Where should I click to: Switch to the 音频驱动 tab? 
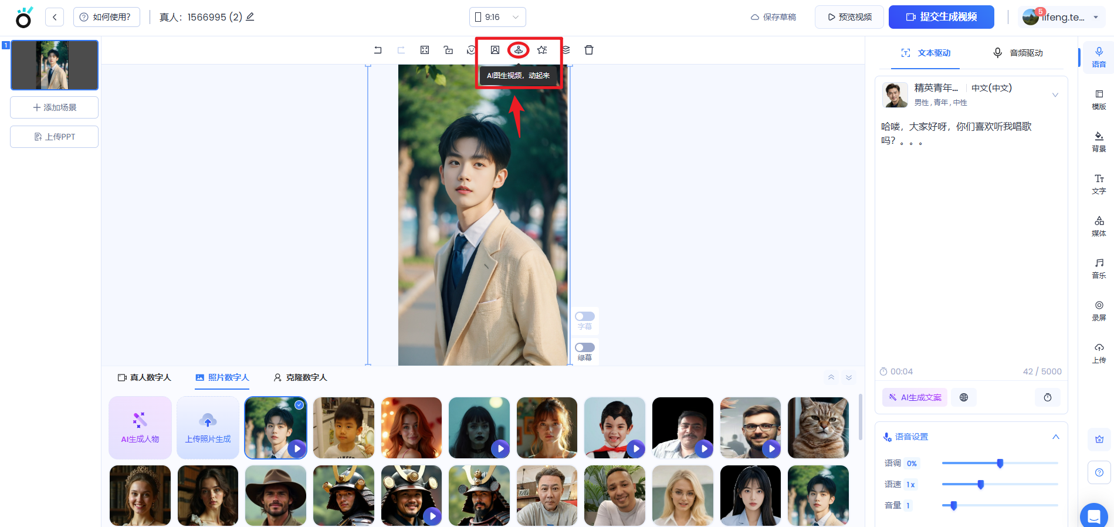click(x=1018, y=53)
